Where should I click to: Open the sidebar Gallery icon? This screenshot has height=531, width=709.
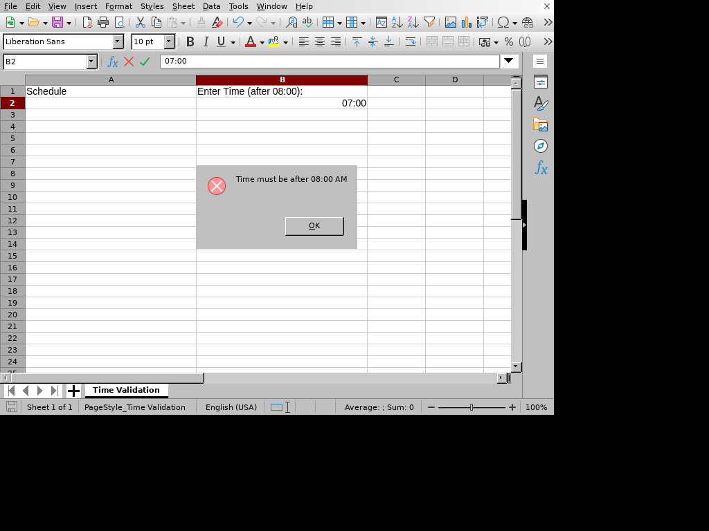[x=540, y=124]
